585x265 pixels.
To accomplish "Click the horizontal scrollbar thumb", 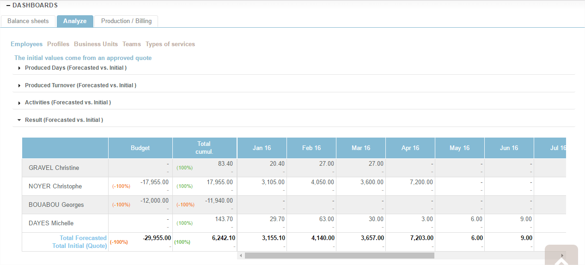I will [339, 256].
